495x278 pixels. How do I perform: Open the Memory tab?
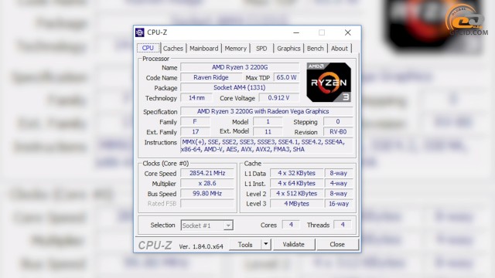[x=235, y=48]
